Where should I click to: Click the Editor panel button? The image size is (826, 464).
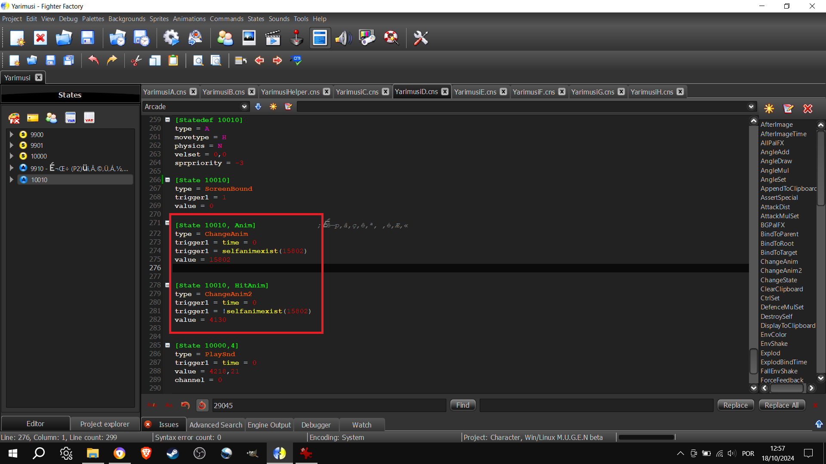click(x=35, y=424)
